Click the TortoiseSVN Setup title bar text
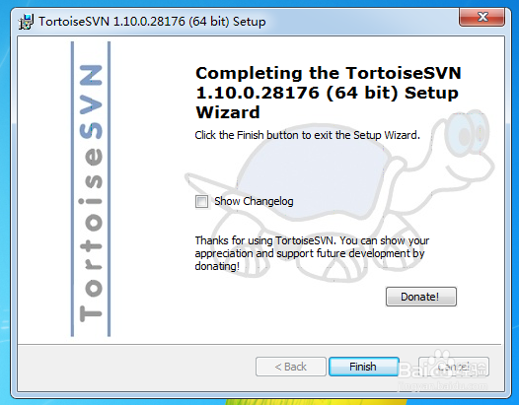The height and width of the screenshot is (405, 519). click(x=152, y=22)
